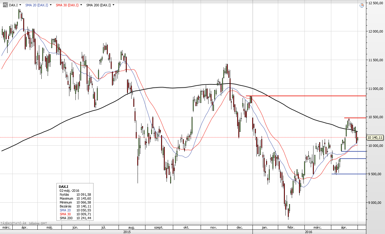Click the 12 000,00 price axis label

point(375,32)
